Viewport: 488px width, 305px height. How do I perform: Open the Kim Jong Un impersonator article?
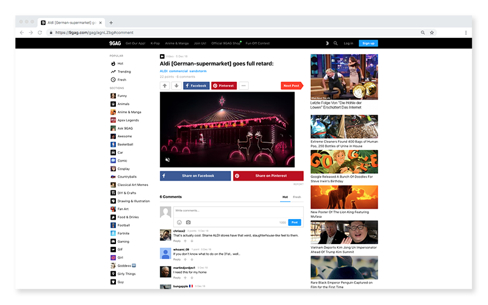pyautogui.click(x=344, y=232)
